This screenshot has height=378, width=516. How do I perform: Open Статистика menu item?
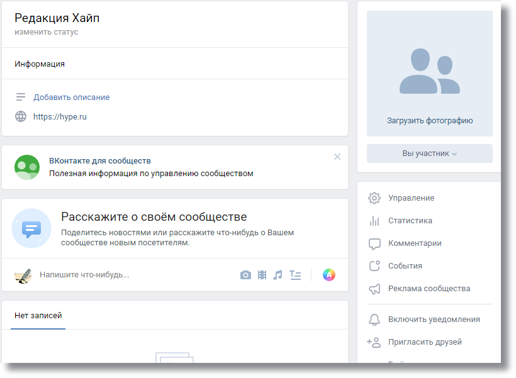pos(410,221)
